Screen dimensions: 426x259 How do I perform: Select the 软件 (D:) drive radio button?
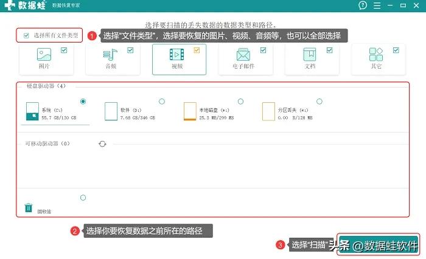coord(161,101)
